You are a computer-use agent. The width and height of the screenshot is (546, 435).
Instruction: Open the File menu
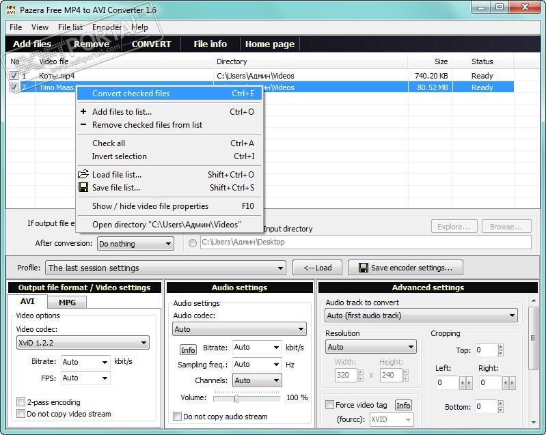(16, 27)
